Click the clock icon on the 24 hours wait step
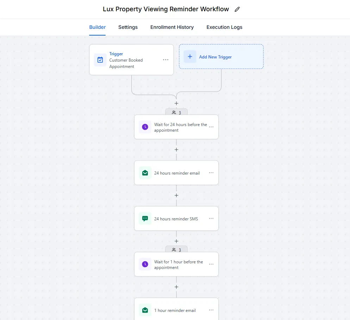 pyautogui.click(x=145, y=127)
